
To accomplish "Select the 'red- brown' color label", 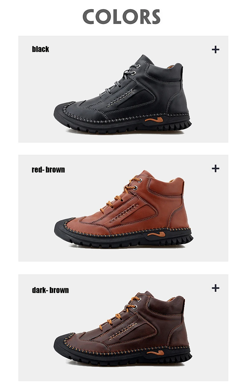I will [x=48, y=170].
